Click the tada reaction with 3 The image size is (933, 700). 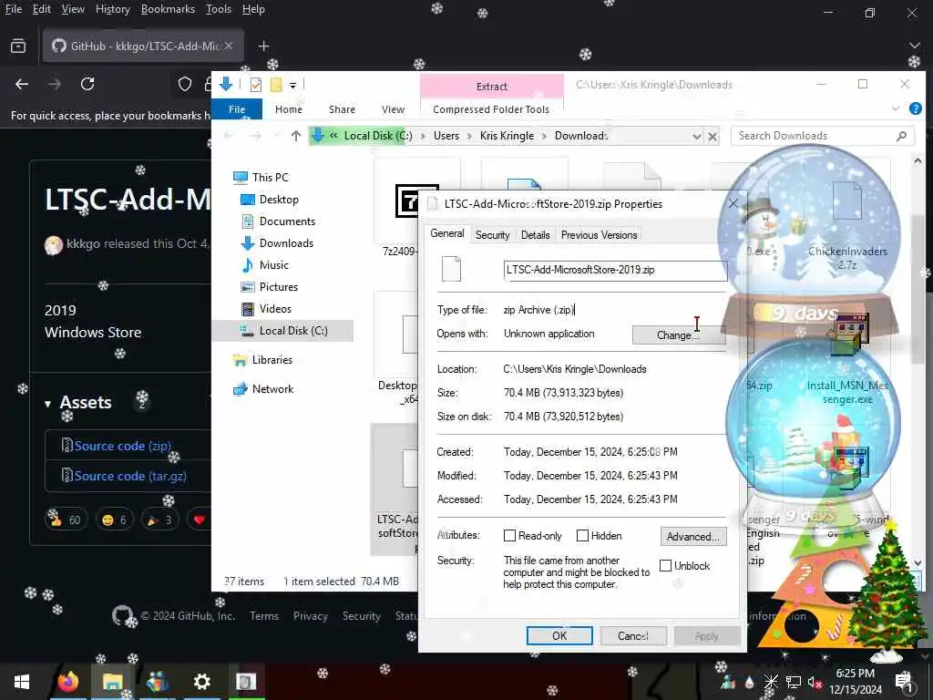pyautogui.click(x=159, y=520)
